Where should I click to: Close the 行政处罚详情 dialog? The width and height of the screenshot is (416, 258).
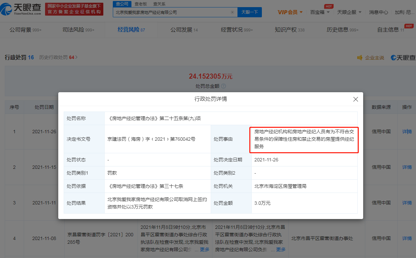click(355, 99)
